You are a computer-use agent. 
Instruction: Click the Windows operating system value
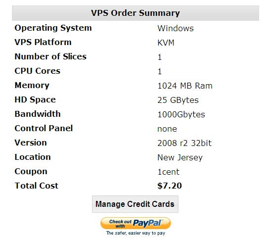pos(176,28)
